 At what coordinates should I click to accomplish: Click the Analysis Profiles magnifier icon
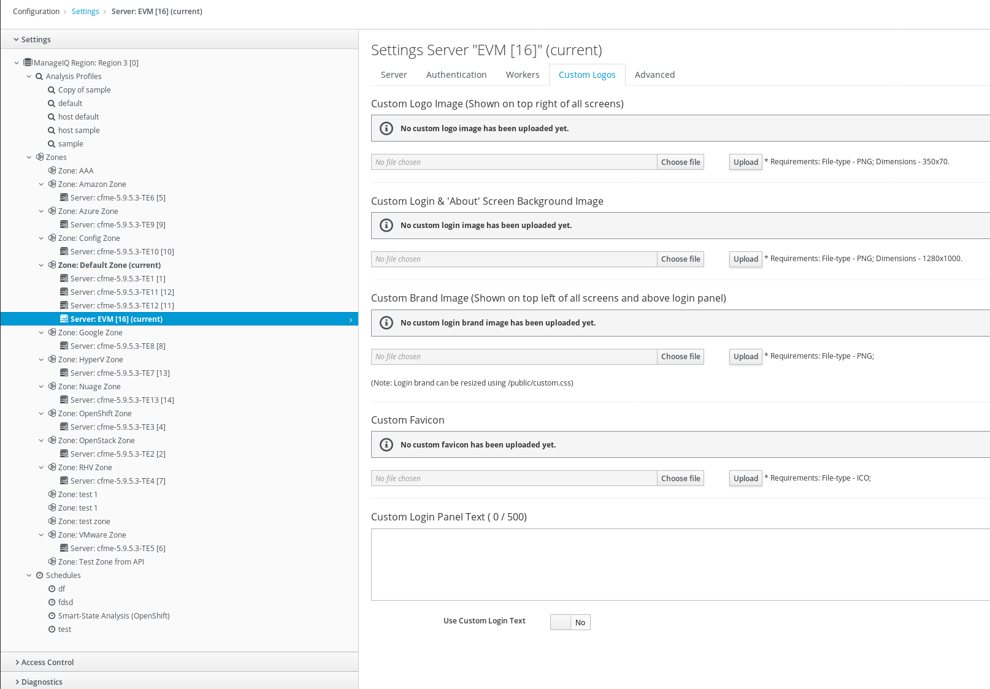click(39, 77)
